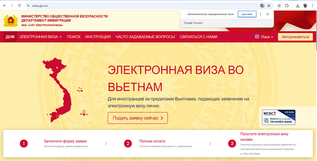Click 'ВЕБ-САЙТ ЭЛЕКТРОННОЙ ВИЗЫ' header text
This screenshot has width=317, height=161.
[x=42, y=25]
